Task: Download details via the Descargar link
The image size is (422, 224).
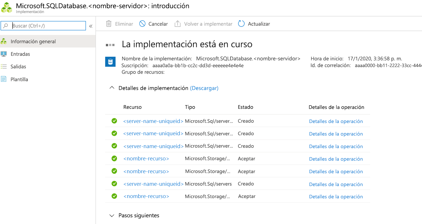Action: (204, 88)
